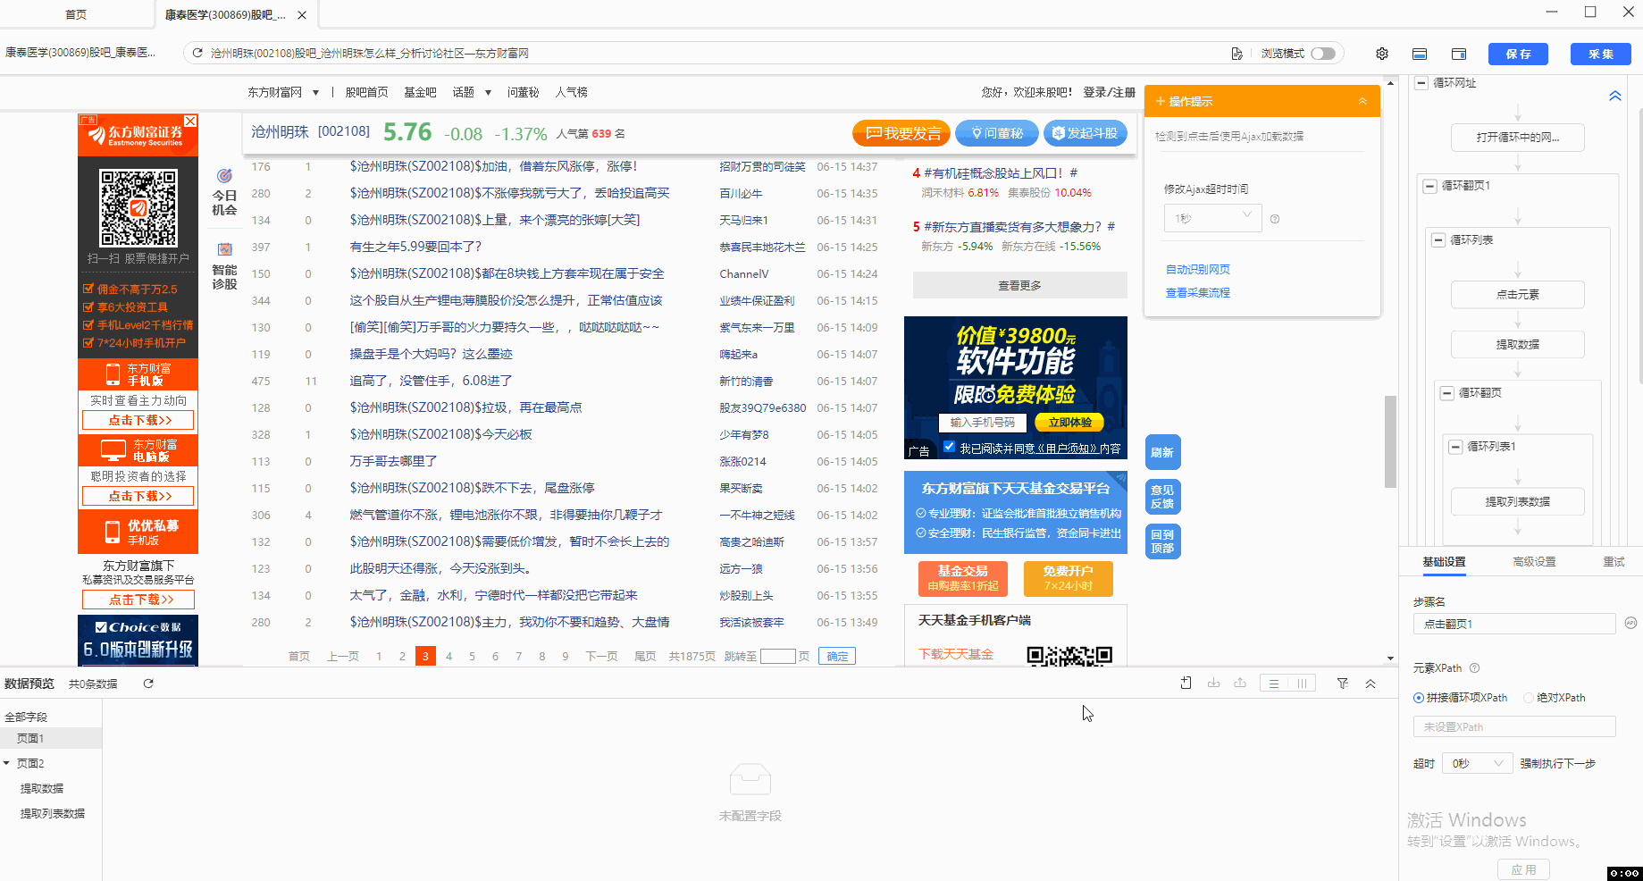
Task: Click the 回到顶部 floating button
Action: 1162,541
